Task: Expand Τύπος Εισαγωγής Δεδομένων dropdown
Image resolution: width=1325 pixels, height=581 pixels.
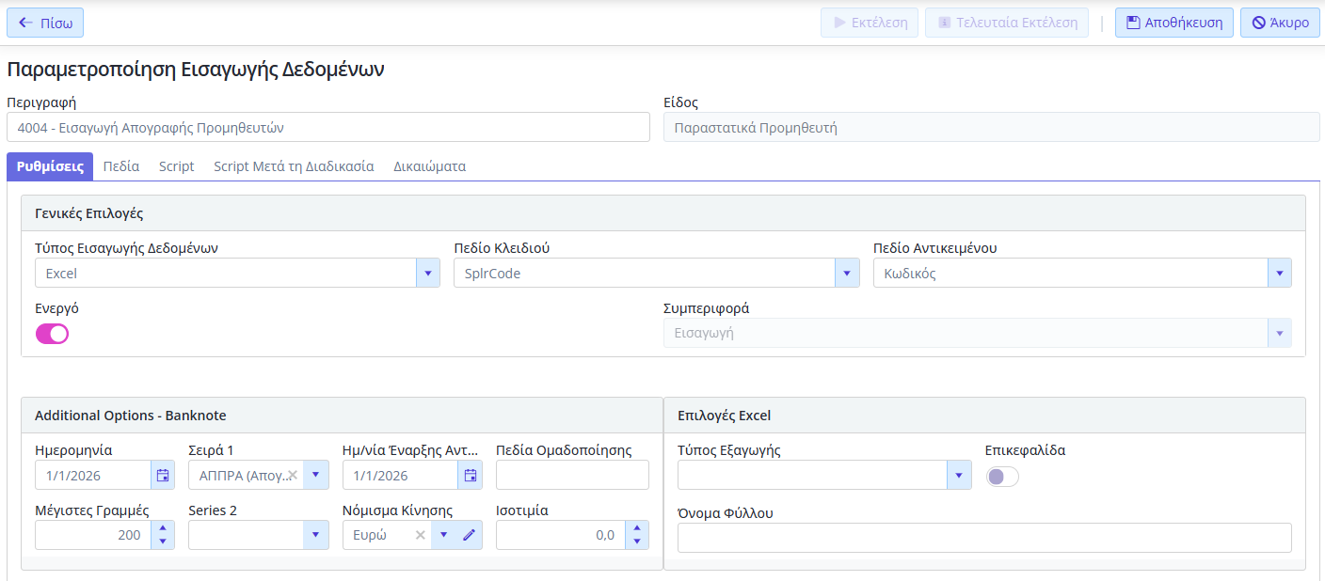Action: [x=427, y=274]
